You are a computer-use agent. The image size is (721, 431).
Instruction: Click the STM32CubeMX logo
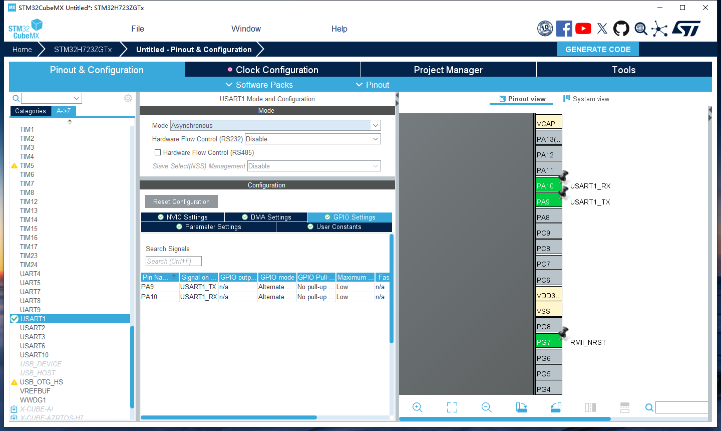coord(25,29)
